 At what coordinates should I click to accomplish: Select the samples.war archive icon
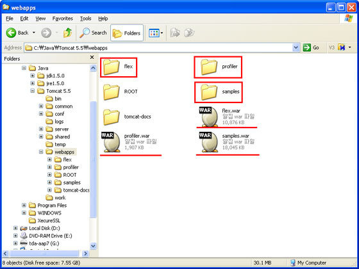(208, 142)
